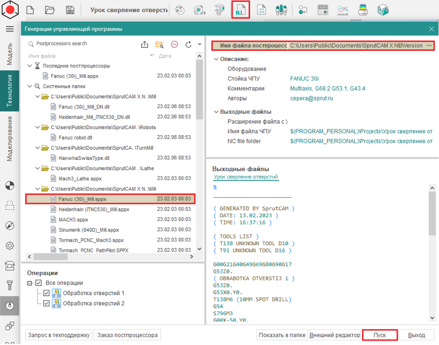Screen dimensions: 439x345
Task: Click the 'Показать в папке' button
Action: pos(282,335)
